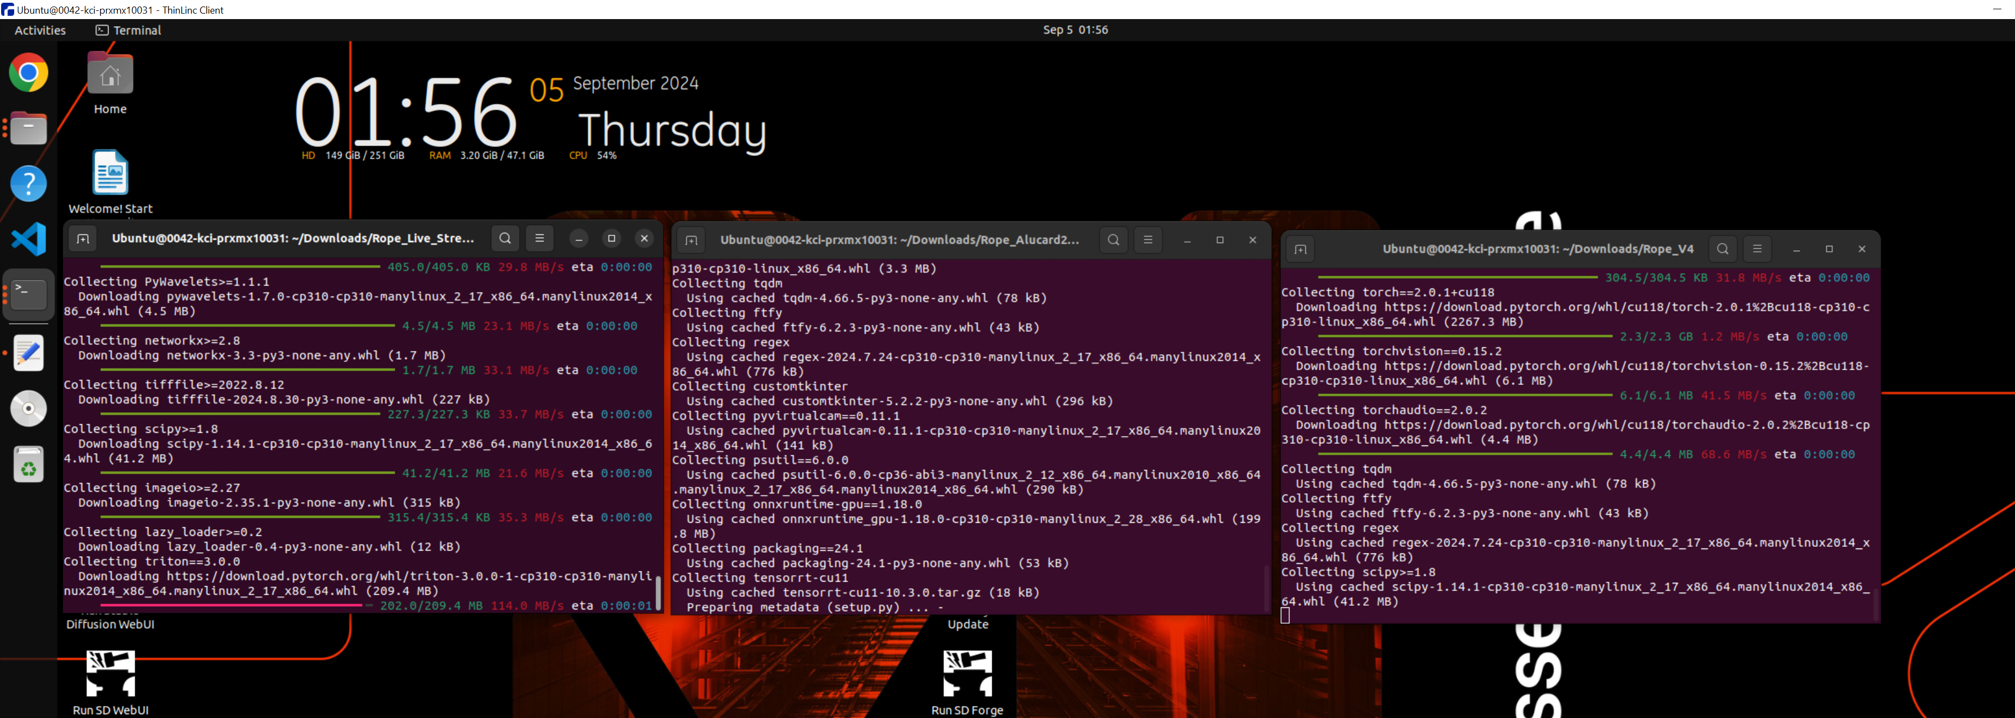This screenshot has height=718, width=2015.
Task: Click search in the Rope_Live_Stream terminal
Action: tap(505, 239)
